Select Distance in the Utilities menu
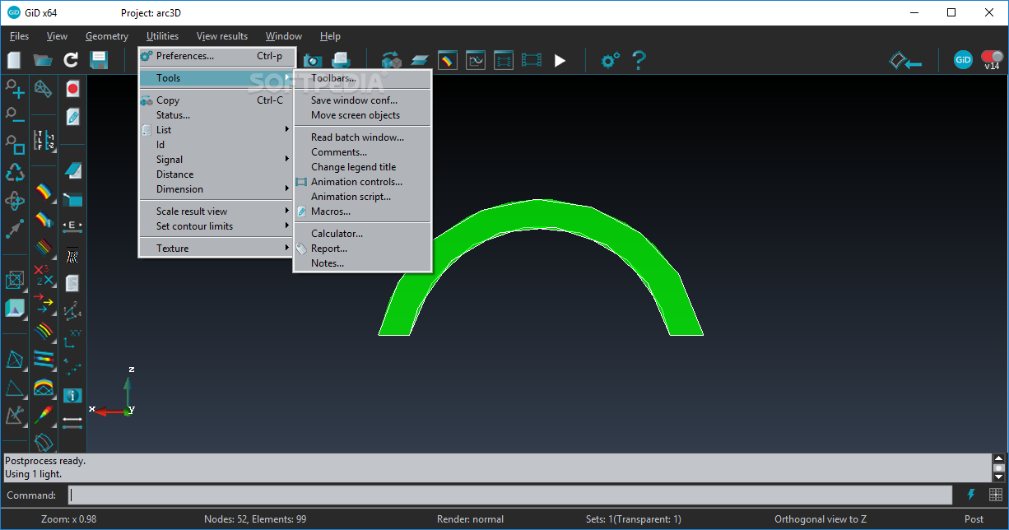The image size is (1009, 530). [x=216, y=174]
